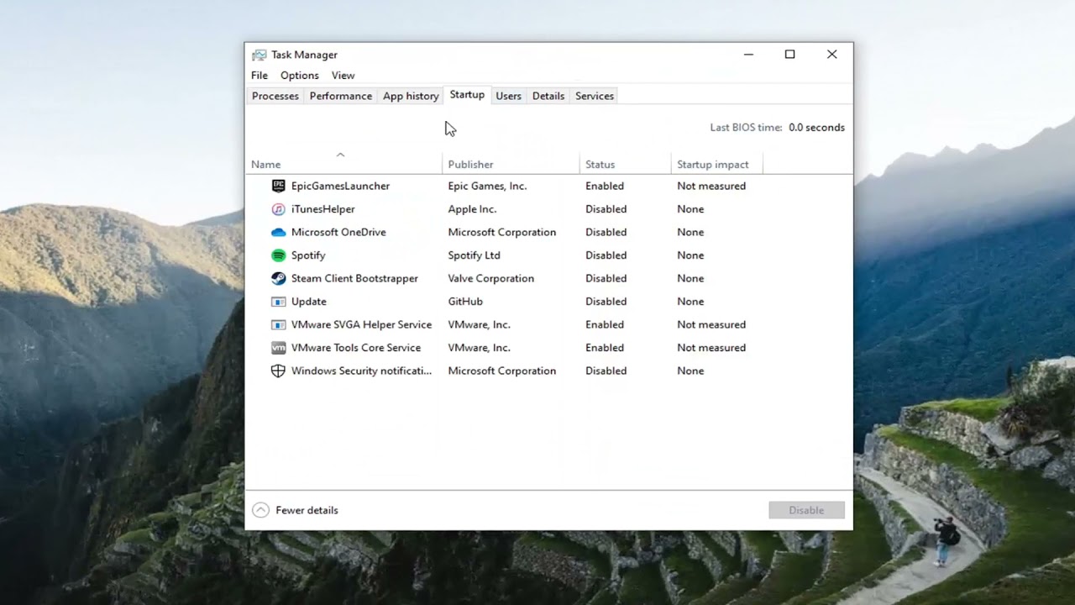Select the VMware SVGA Helper Service text
The width and height of the screenshot is (1075, 605).
pos(361,324)
